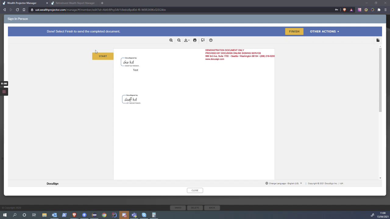The image size is (390, 219).
Task: Open Brave browser from the taskbar
Action: point(74,215)
